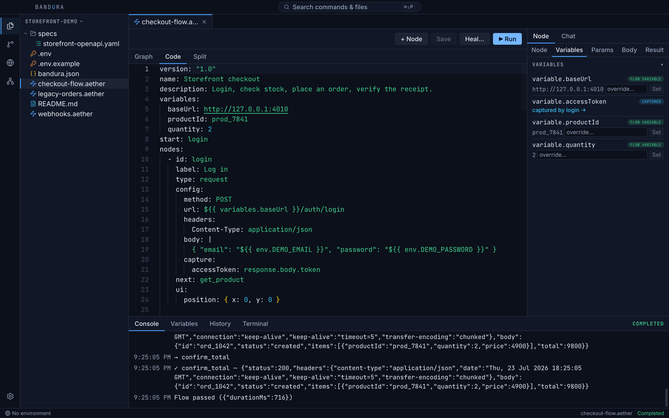Open the hierarchy diagram icon in sidebar
This screenshot has height=418, width=669.
[10, 81]
